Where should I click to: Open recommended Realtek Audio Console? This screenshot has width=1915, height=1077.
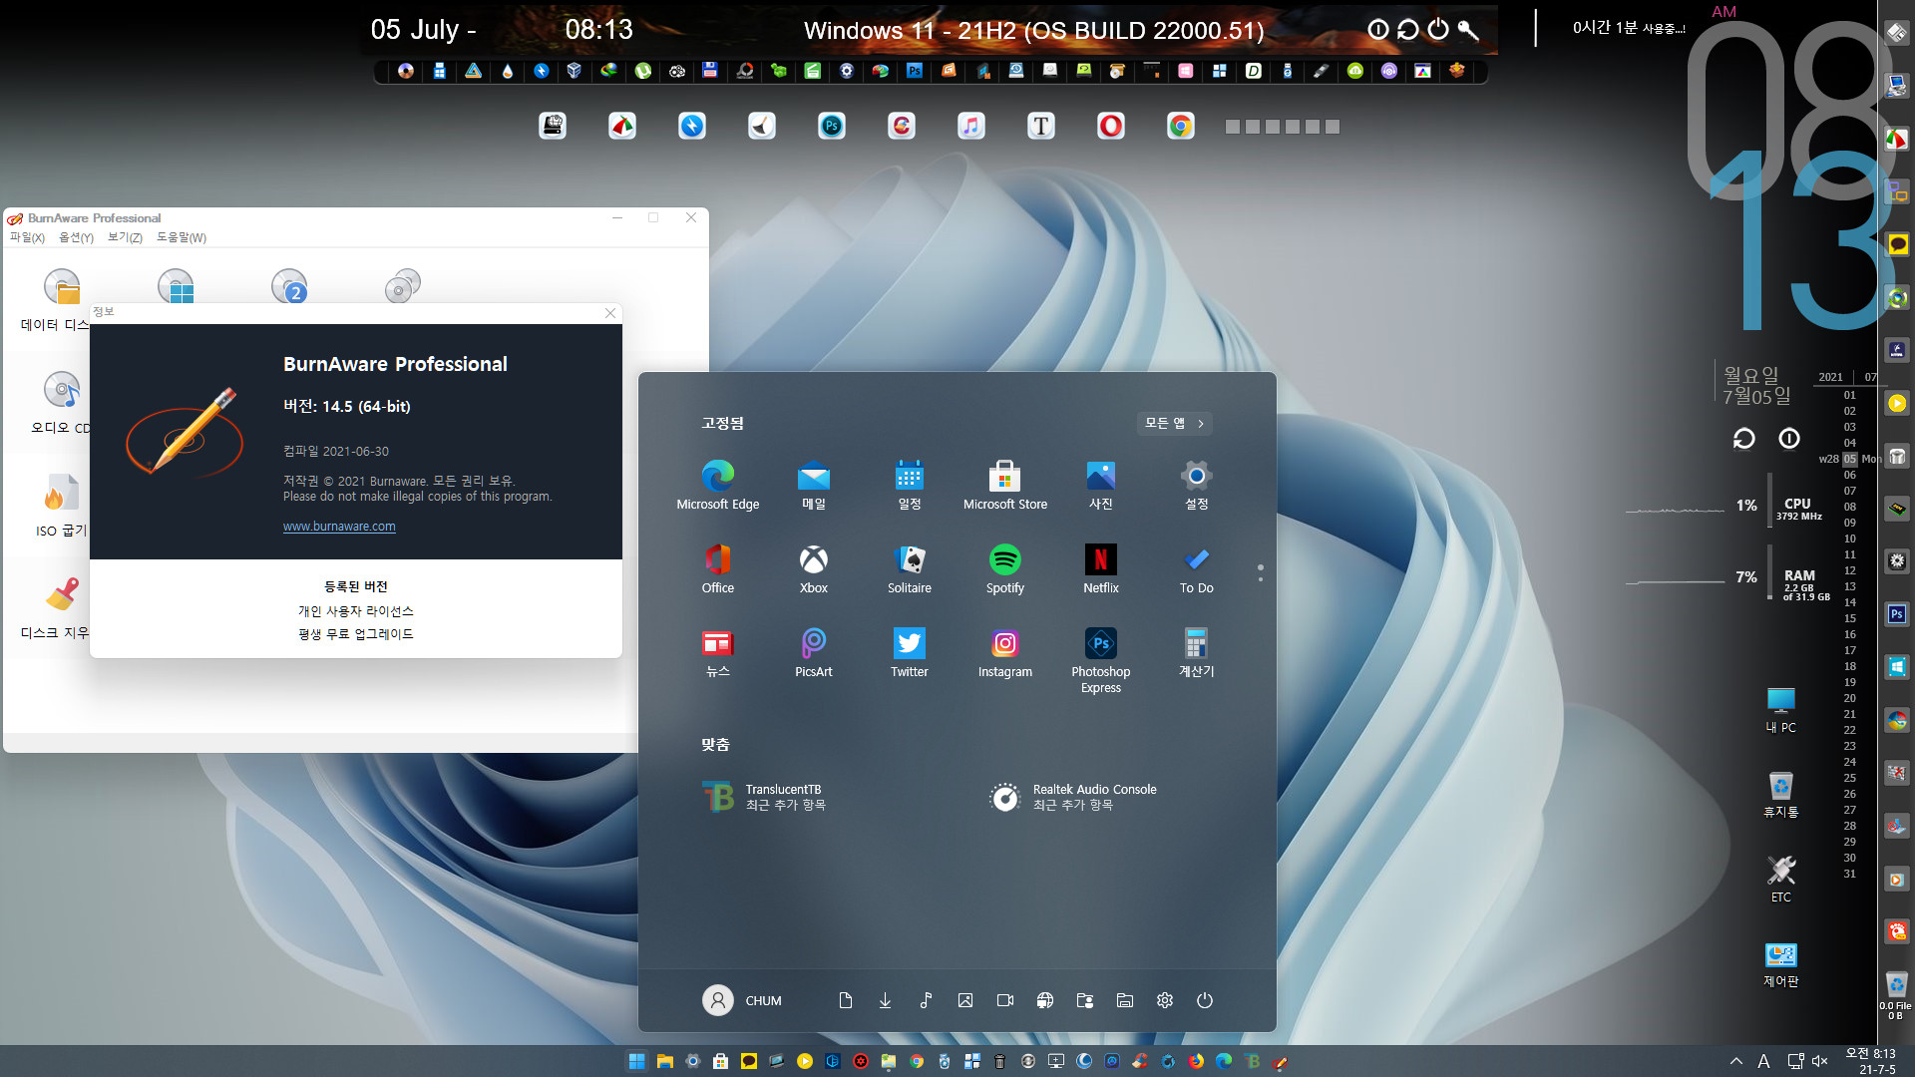pyautogui.click(x=1072, y=797)
